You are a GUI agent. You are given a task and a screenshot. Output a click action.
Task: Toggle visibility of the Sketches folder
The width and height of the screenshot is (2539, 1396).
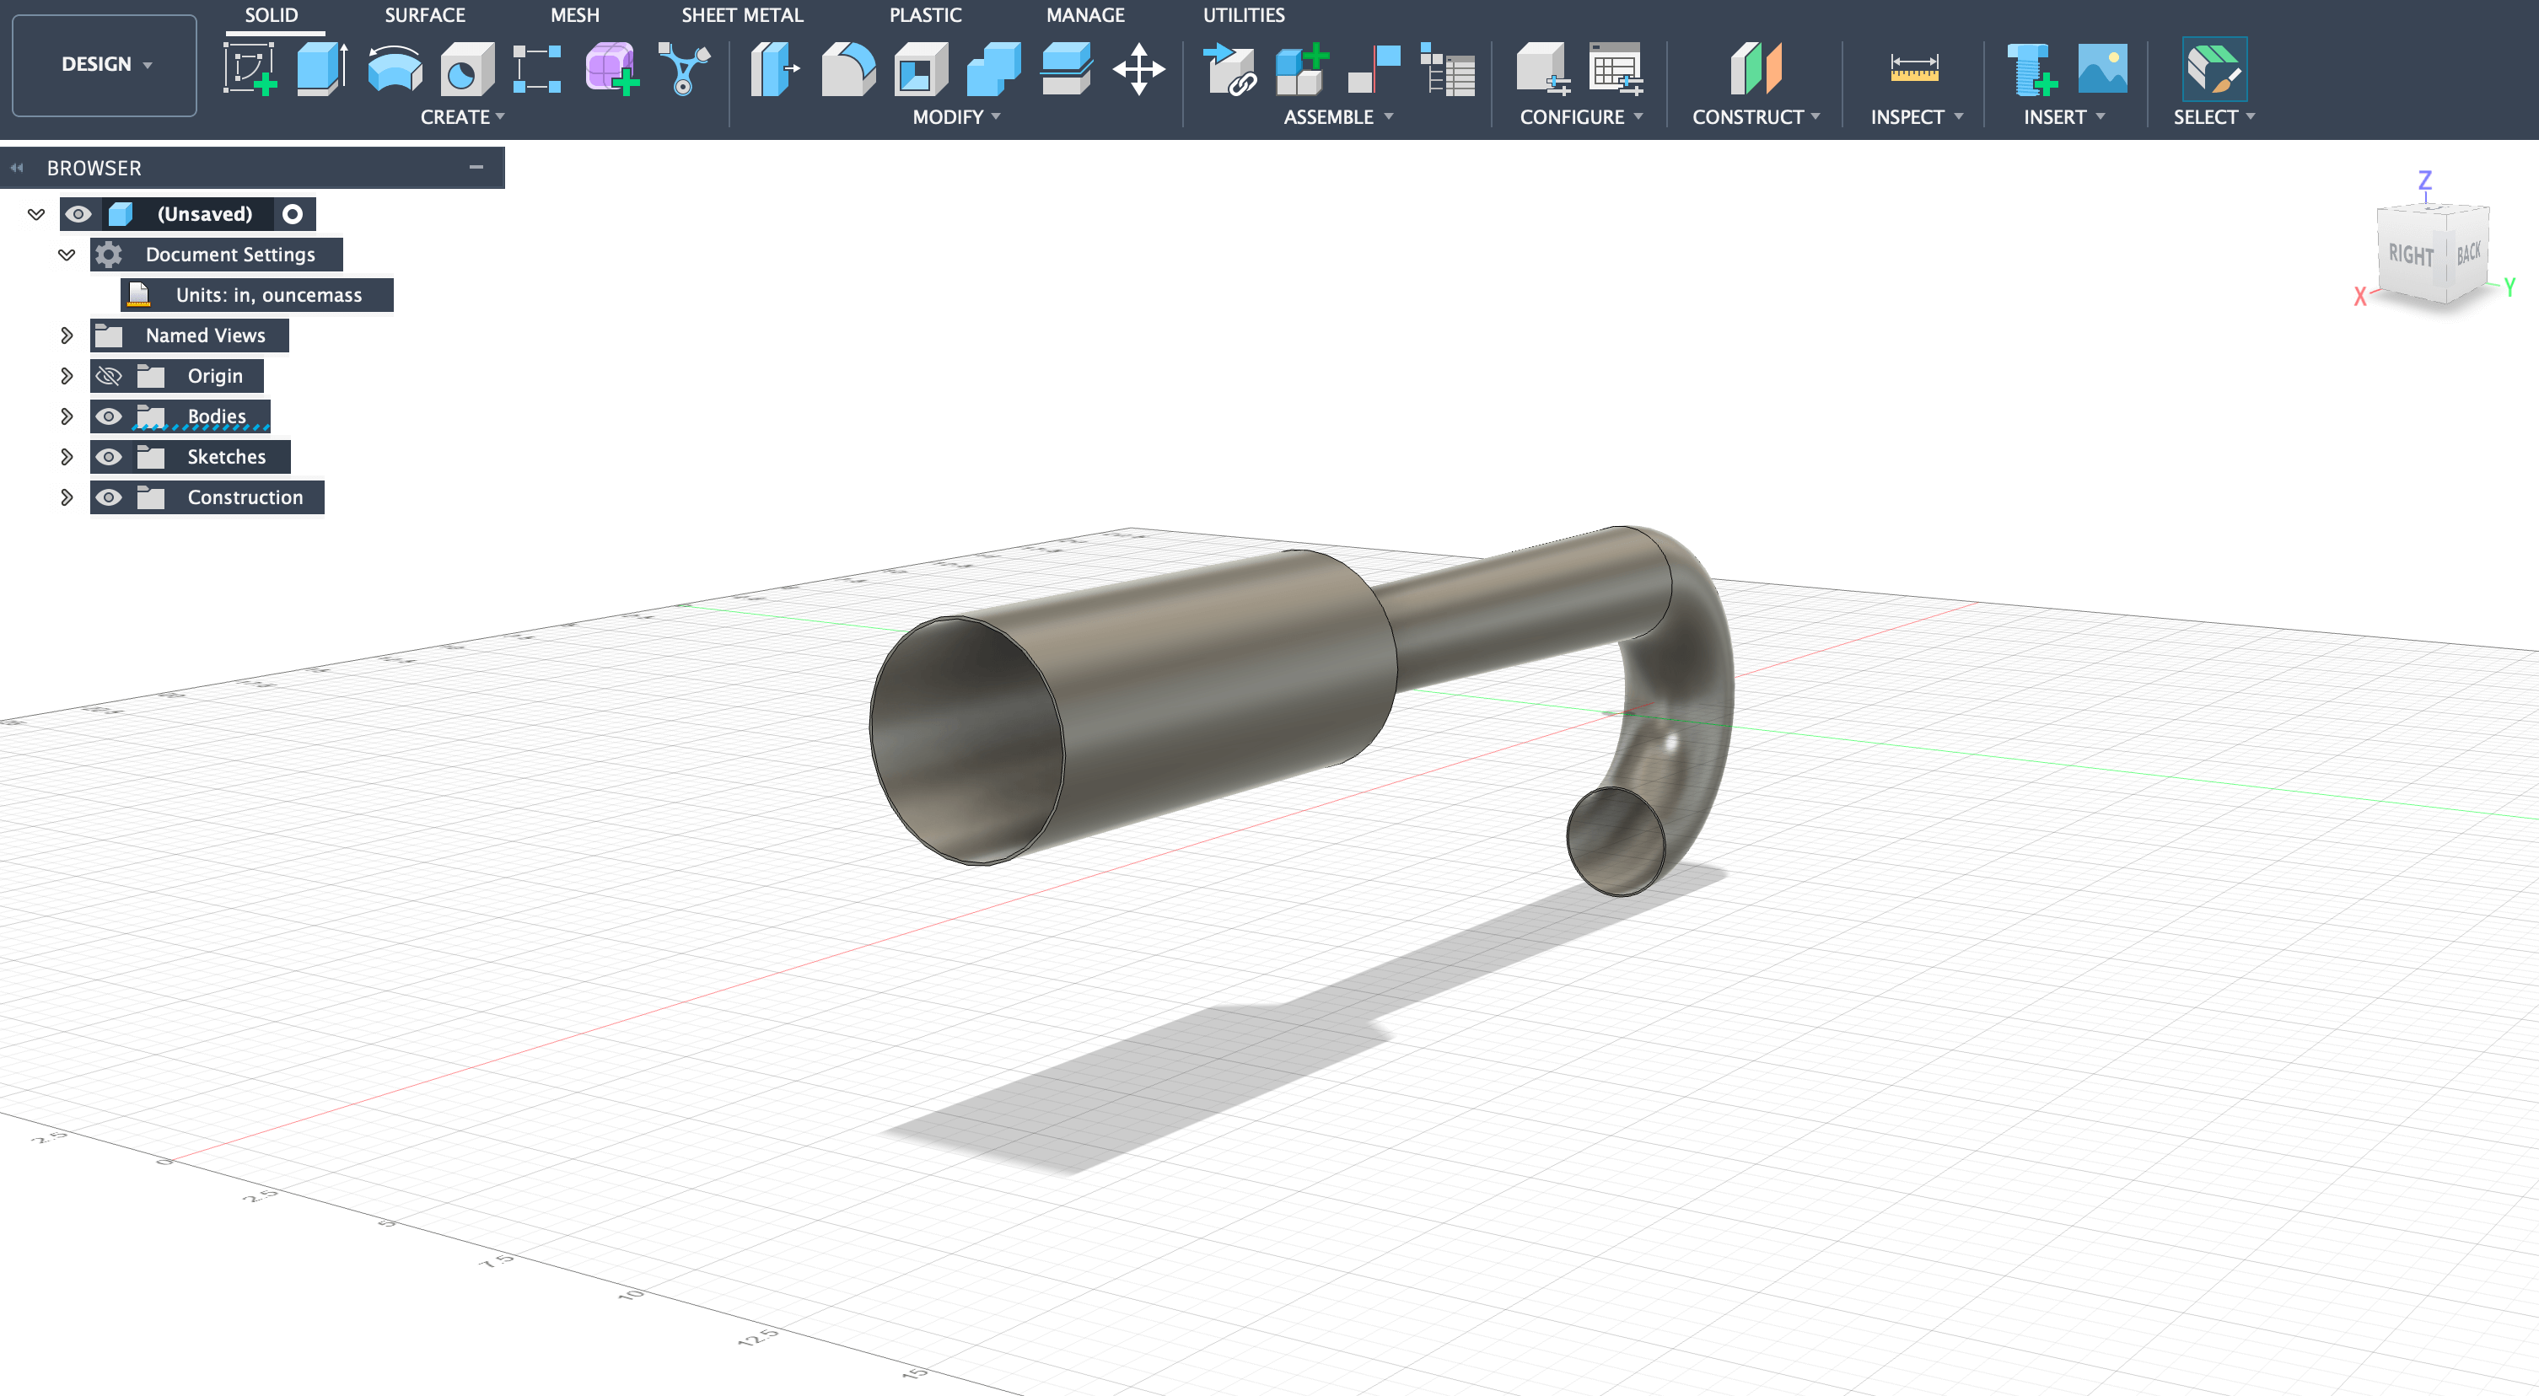click(109, 456)
